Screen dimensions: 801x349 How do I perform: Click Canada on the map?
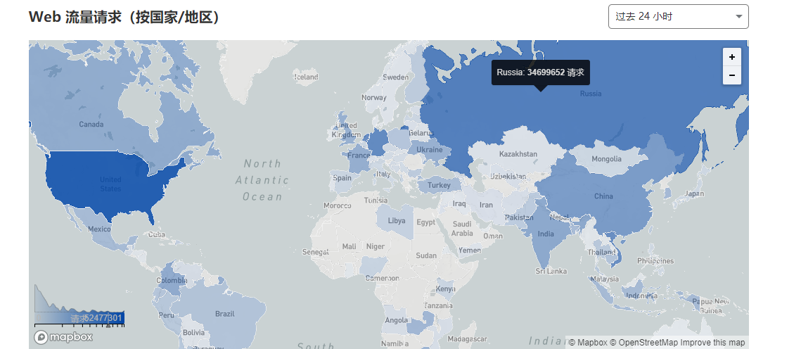(x=91, y=124)
